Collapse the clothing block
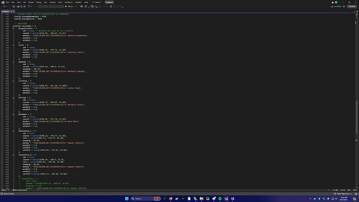The image size is (359, 202). click(x=14, y=81)
